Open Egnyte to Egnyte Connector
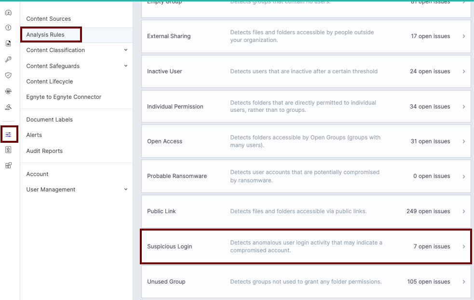Image resolution: width=474 pixels, height=300 pixels. click(x=64, y=97)
